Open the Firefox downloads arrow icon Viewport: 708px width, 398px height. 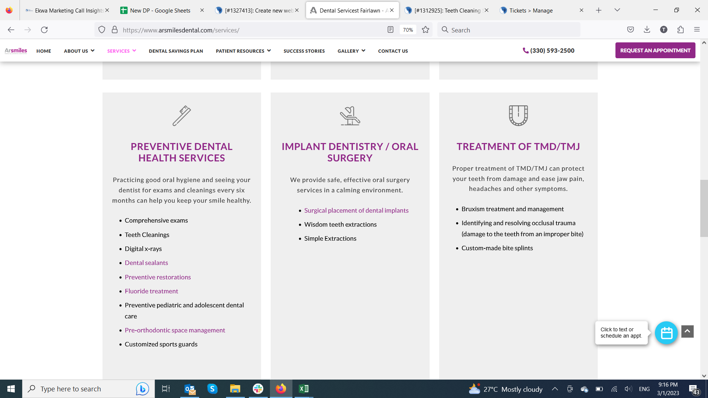coord(647,30)
